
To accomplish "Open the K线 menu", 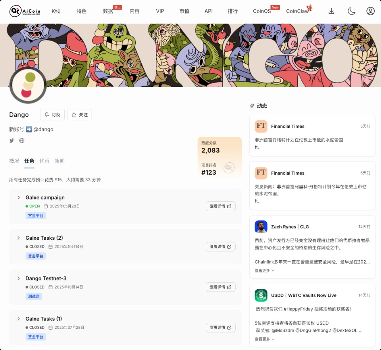I will click(56, 11).
